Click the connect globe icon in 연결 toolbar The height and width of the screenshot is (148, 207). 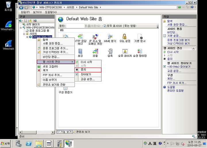[x=20, y=21]
